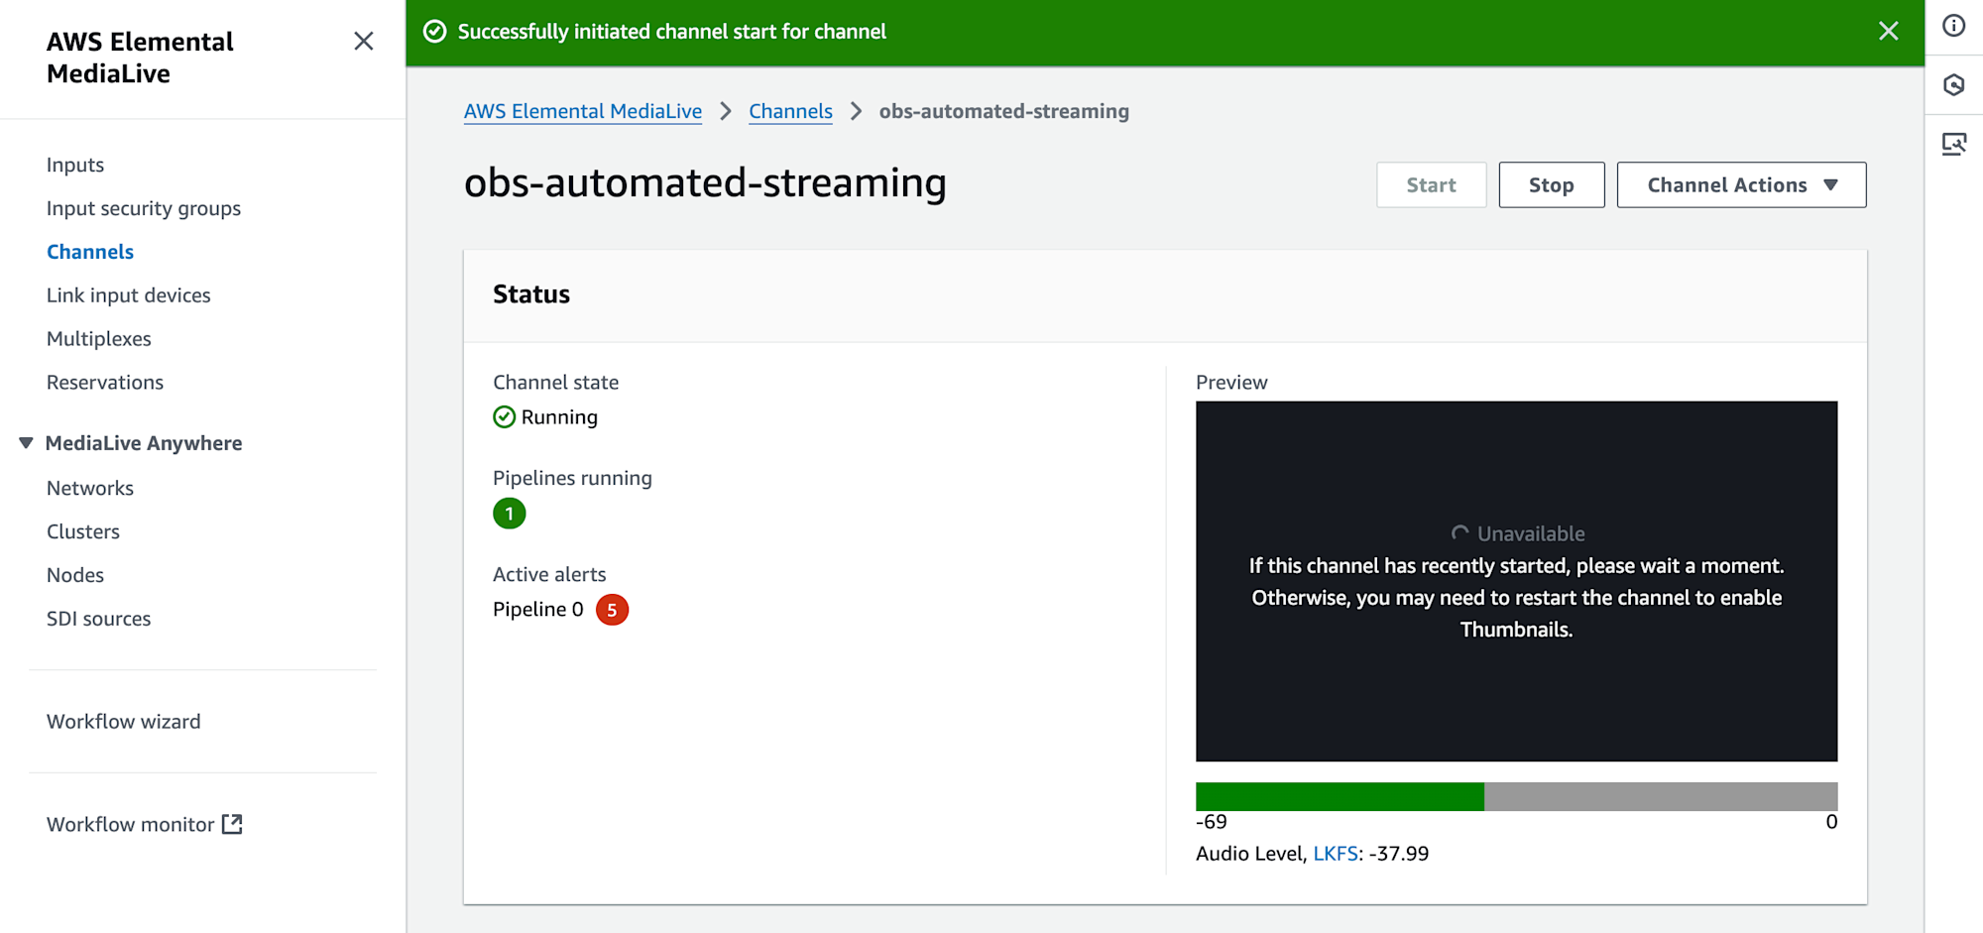Navigate to Multiplexes
Screen dimensions: 1983x933
click(99, 339)
